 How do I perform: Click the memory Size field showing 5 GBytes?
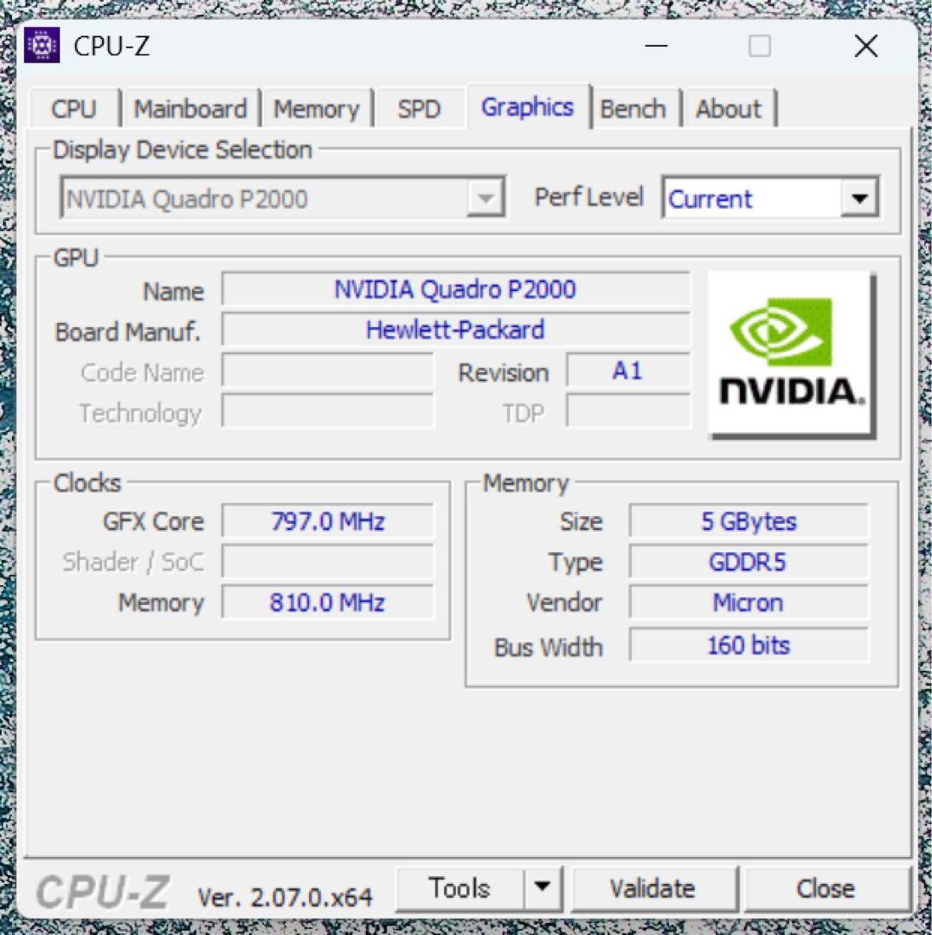pyautogui.click(x=749, y=520)
